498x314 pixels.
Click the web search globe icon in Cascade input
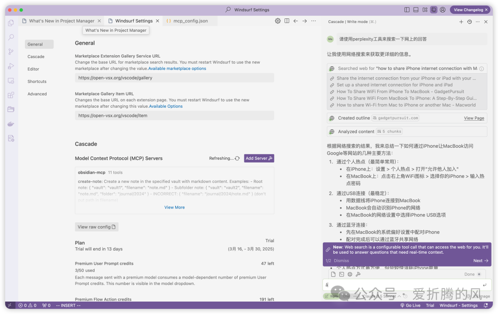click(x=350, y=274)
